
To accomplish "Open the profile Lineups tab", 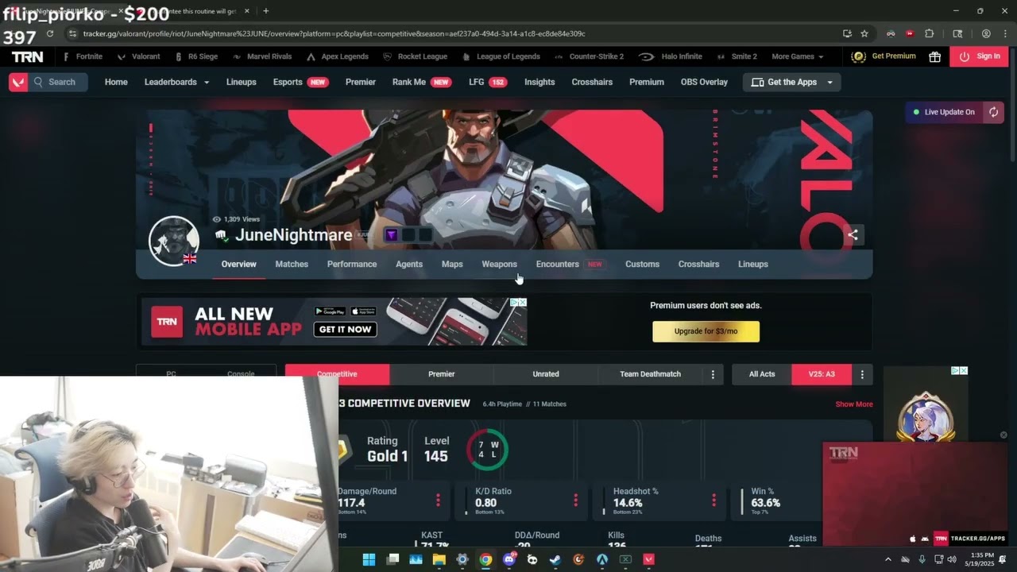I will [752, 264].
